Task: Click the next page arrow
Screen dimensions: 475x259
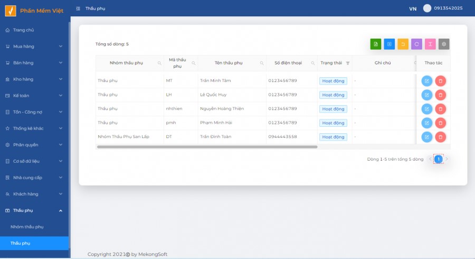Action: 447,159
